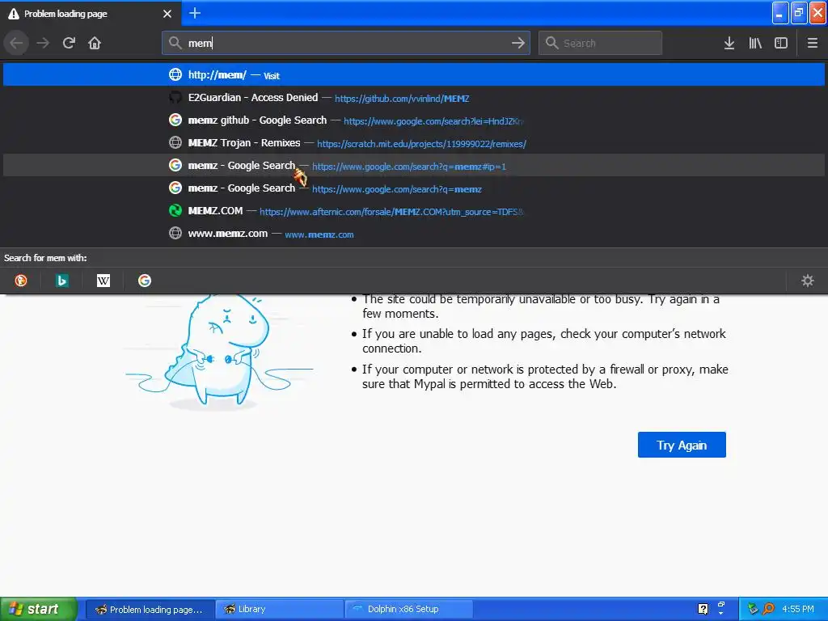Choose the www.memz.com suggestion

tap(414, 234)
